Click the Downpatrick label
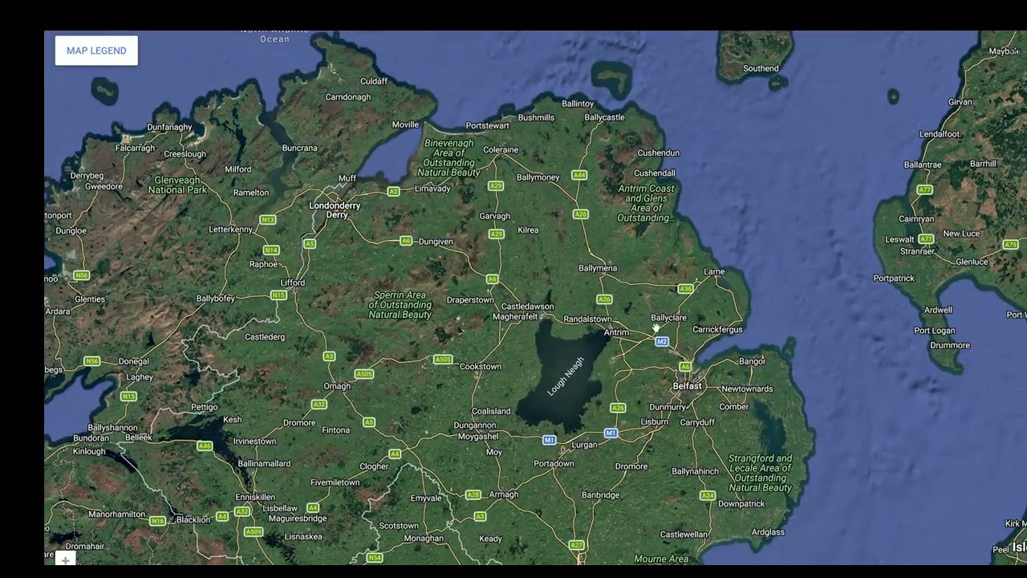This screenshot has height=578, width=1027. pyautogui.click(x=741, y=504)
